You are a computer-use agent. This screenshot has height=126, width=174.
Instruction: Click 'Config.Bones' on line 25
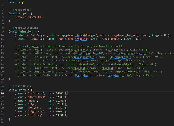pyautogui.click(x=17, y=90)
